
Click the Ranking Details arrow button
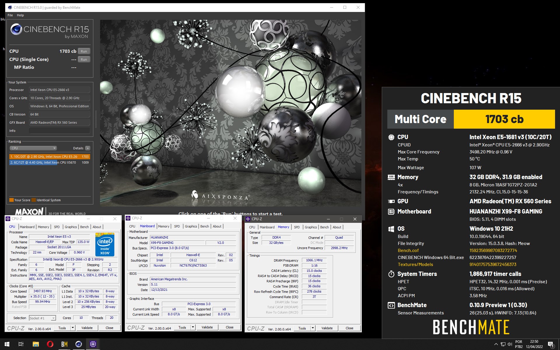coord(87,148)
